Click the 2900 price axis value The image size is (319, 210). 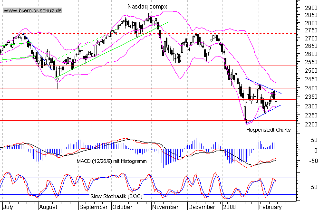click(311, 8)
